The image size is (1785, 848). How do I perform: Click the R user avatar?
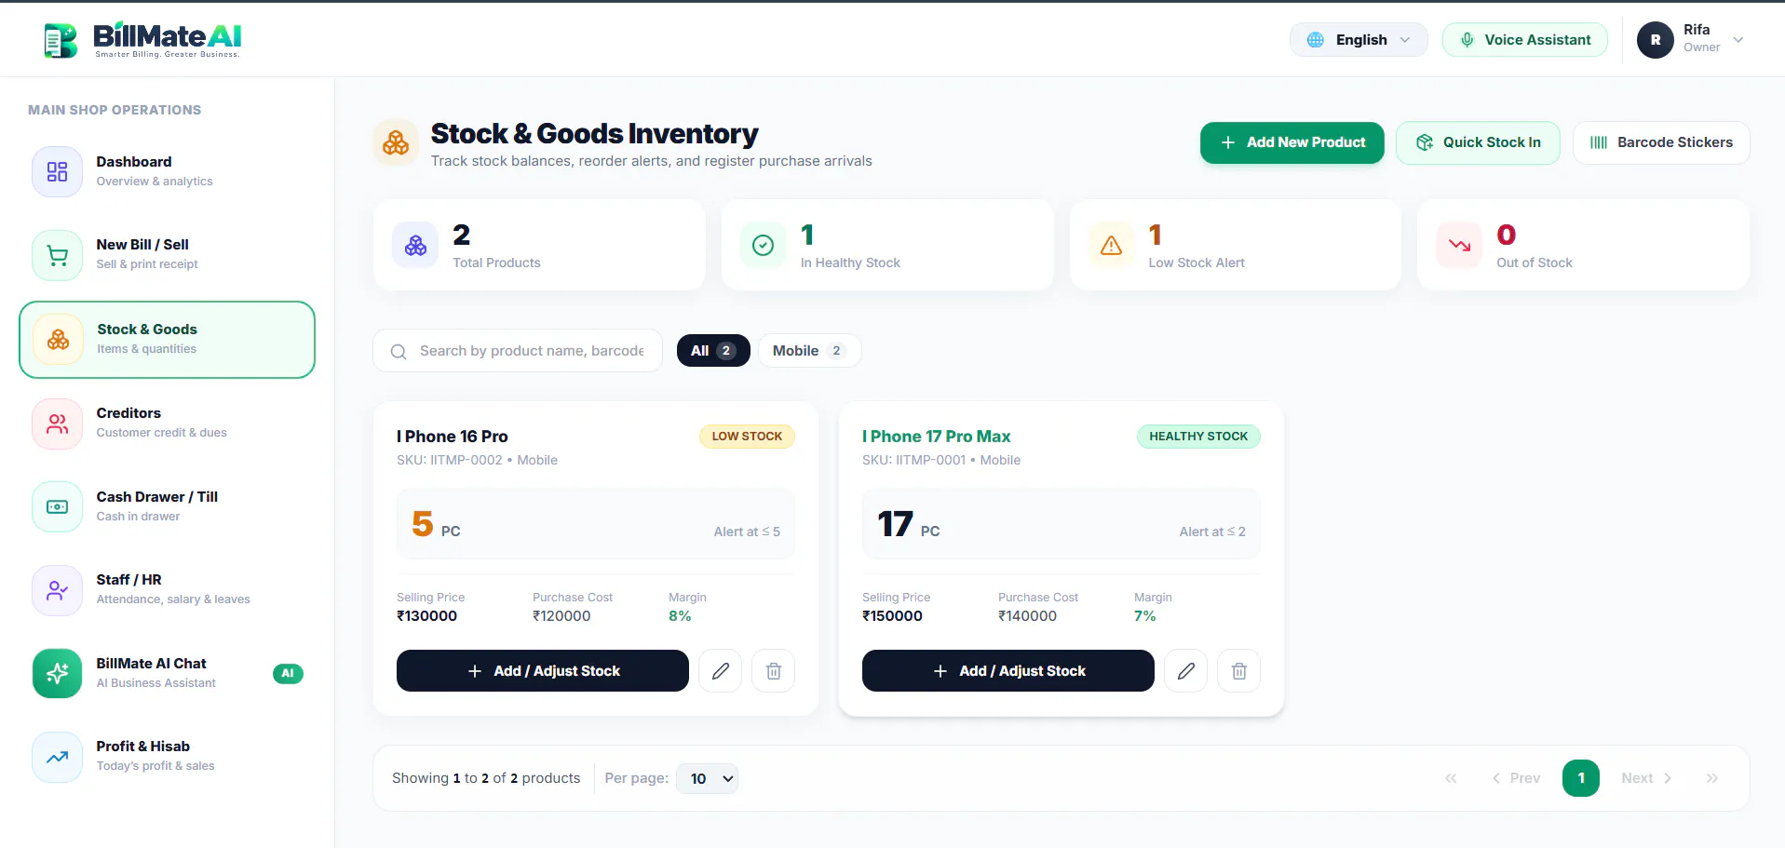tap(1656, 40)
